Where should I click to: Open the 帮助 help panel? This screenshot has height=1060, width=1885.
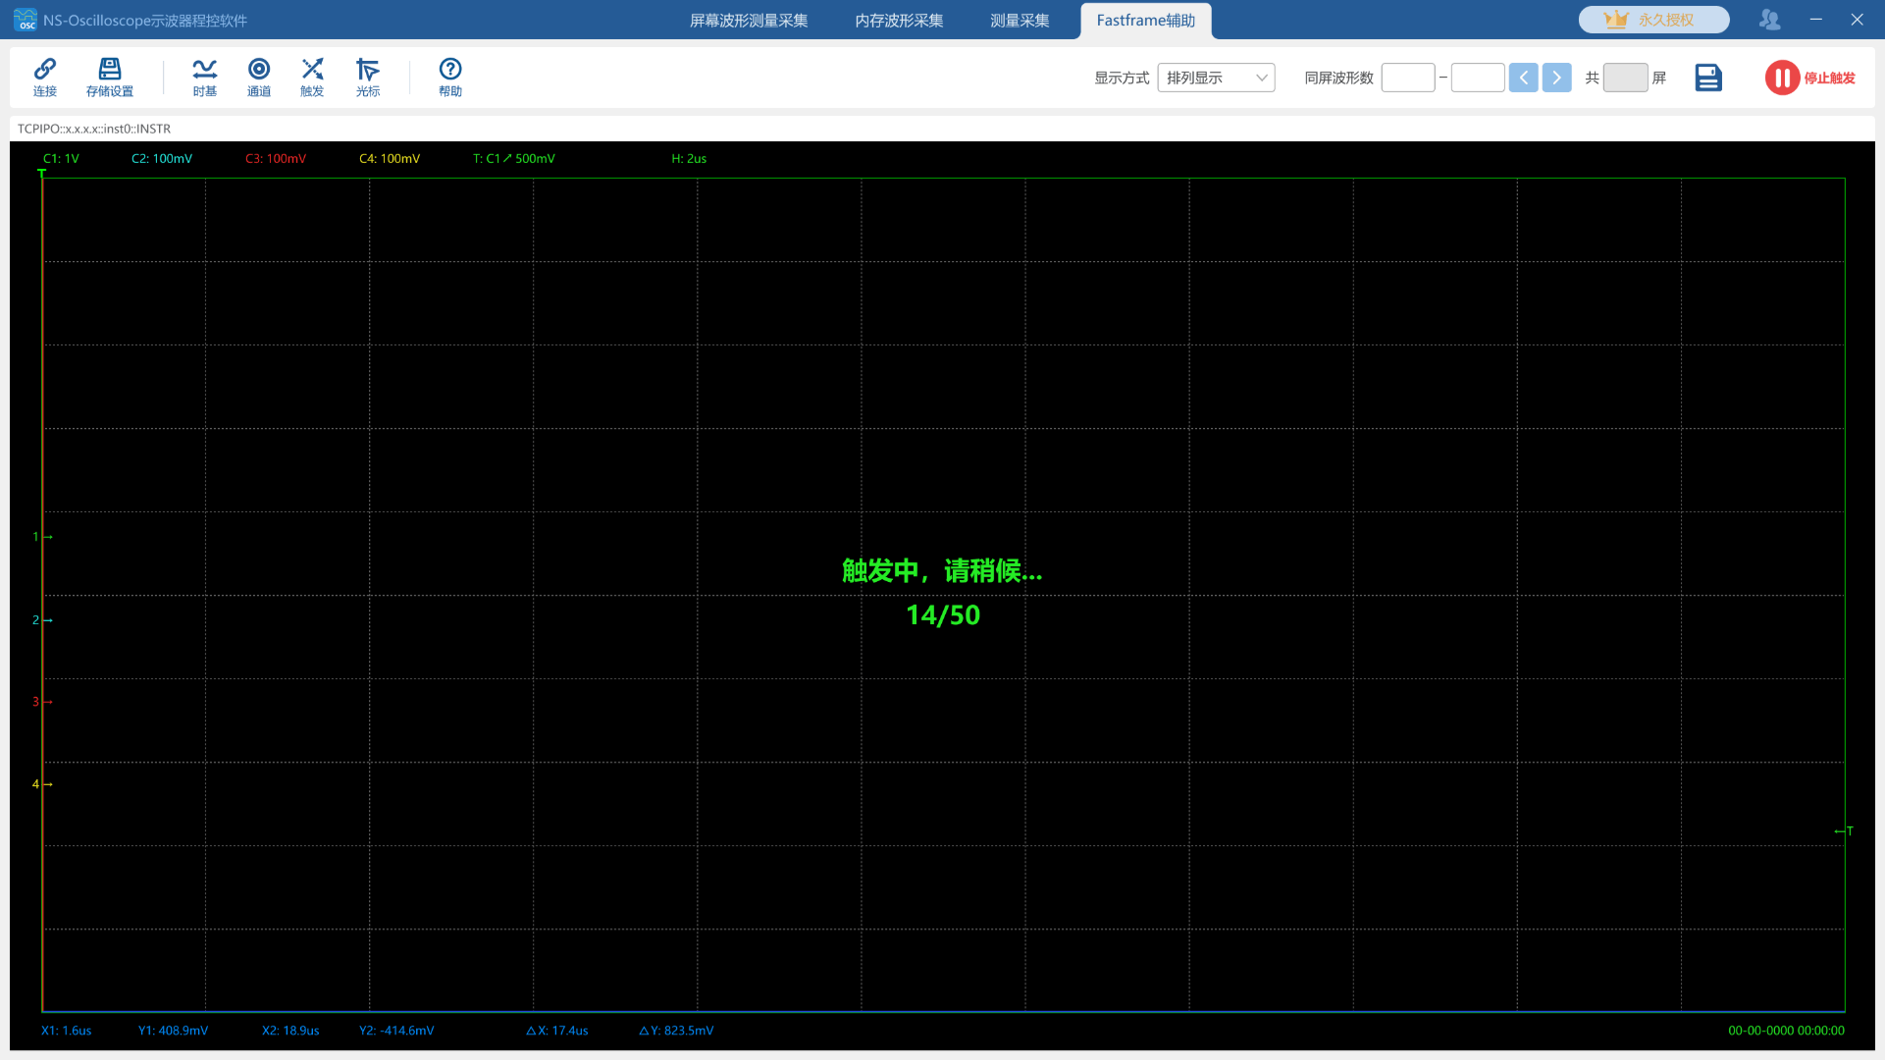tap(450, 77)
